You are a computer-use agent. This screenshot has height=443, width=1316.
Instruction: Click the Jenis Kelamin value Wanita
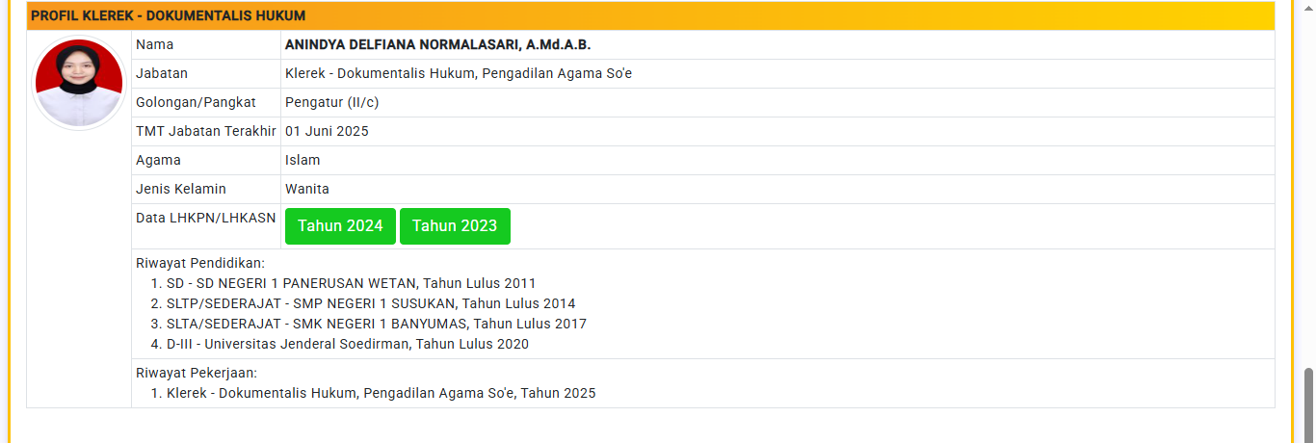pyautogui.click(x=307, y=189)
